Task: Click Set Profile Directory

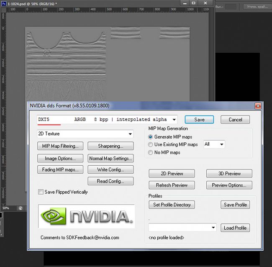Action: pyautogui.click(x=172, y=205)
